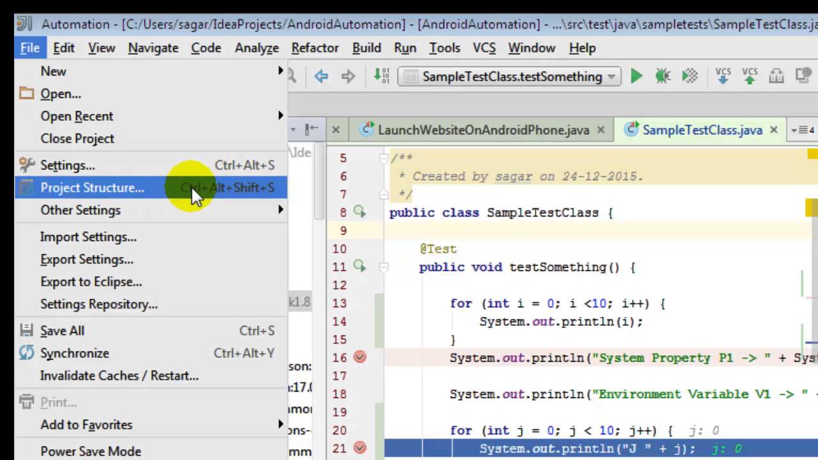Click run gutter icon beside line 8
This screenshot has width=818, height=460.
click(x=360, y=211)
